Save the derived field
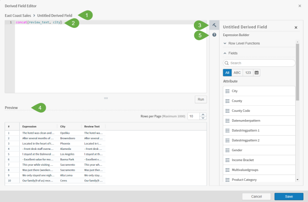 [288, 196]
